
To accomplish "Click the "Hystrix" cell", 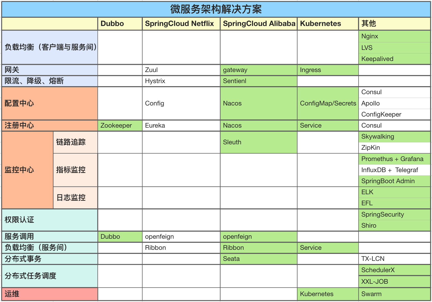I will (181, 81).
